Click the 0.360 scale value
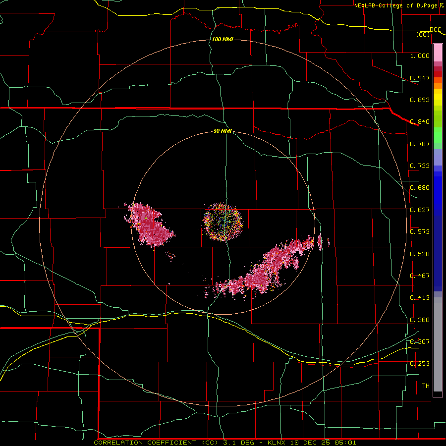446x446 pixels. pyautogui.click(x=420, y=320)
